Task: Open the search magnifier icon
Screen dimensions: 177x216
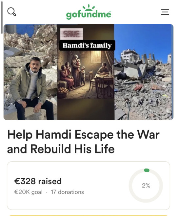Action: [12, 12]
